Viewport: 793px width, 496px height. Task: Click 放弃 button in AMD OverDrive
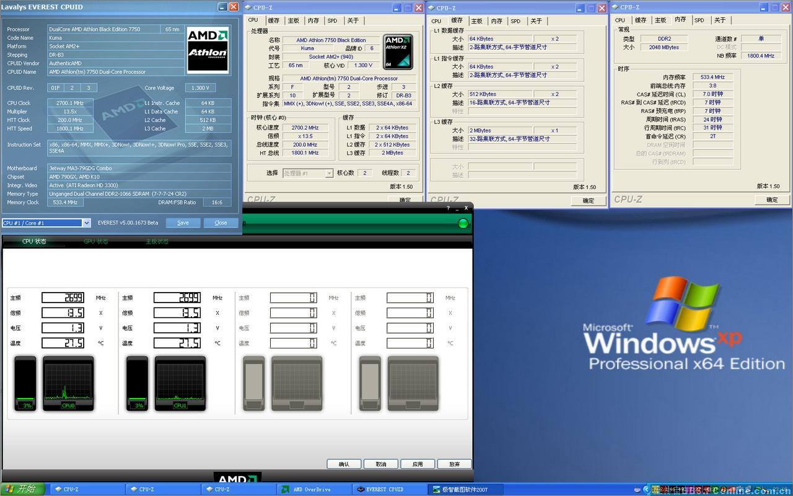(454, 464)
